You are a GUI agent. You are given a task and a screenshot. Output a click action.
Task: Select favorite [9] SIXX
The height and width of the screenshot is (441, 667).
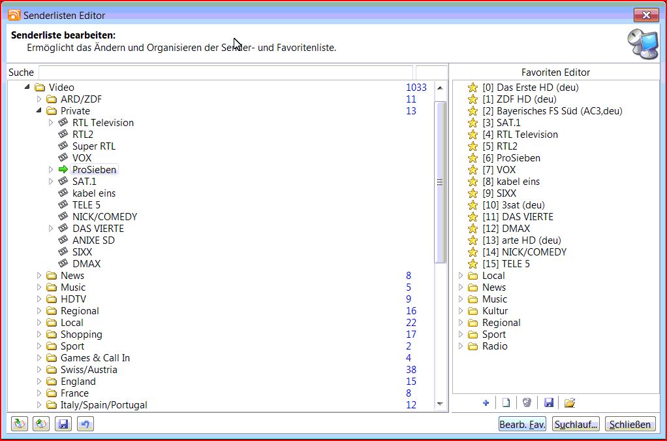click(499, 193)
